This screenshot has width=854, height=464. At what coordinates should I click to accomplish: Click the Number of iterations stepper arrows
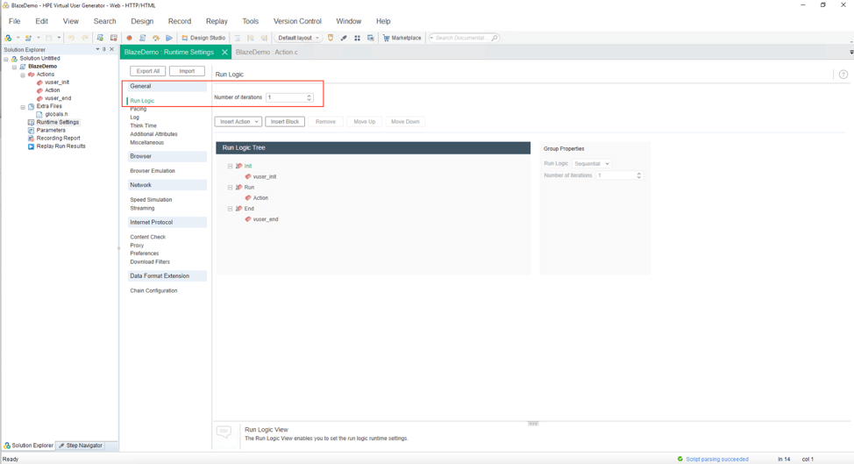click(309, 97)
